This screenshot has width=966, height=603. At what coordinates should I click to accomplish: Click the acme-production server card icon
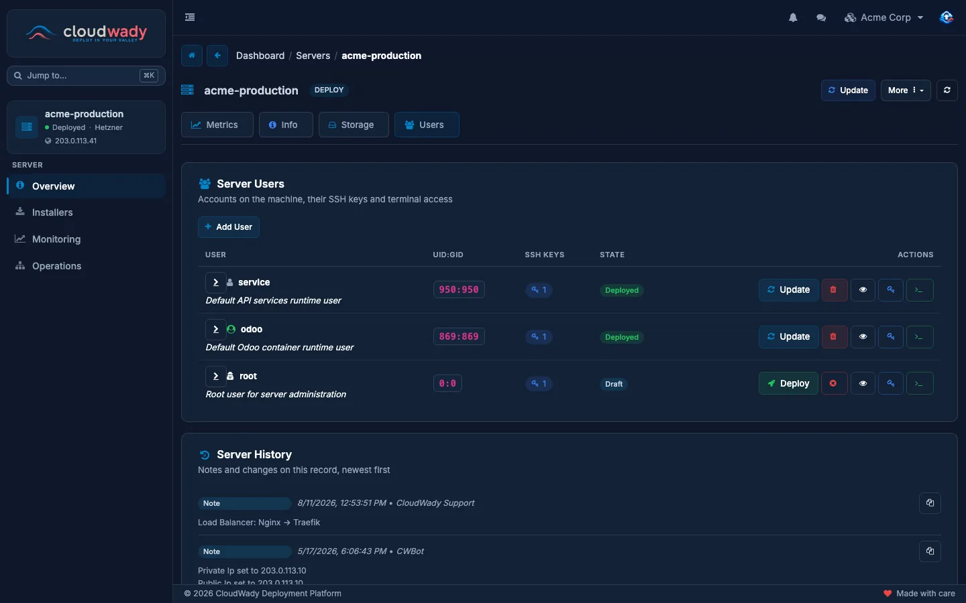(27, 127)
